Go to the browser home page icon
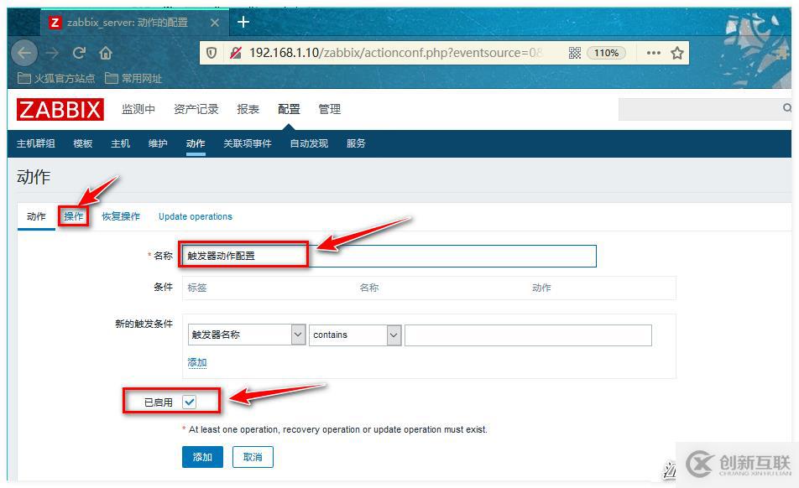 pos(106,53)
